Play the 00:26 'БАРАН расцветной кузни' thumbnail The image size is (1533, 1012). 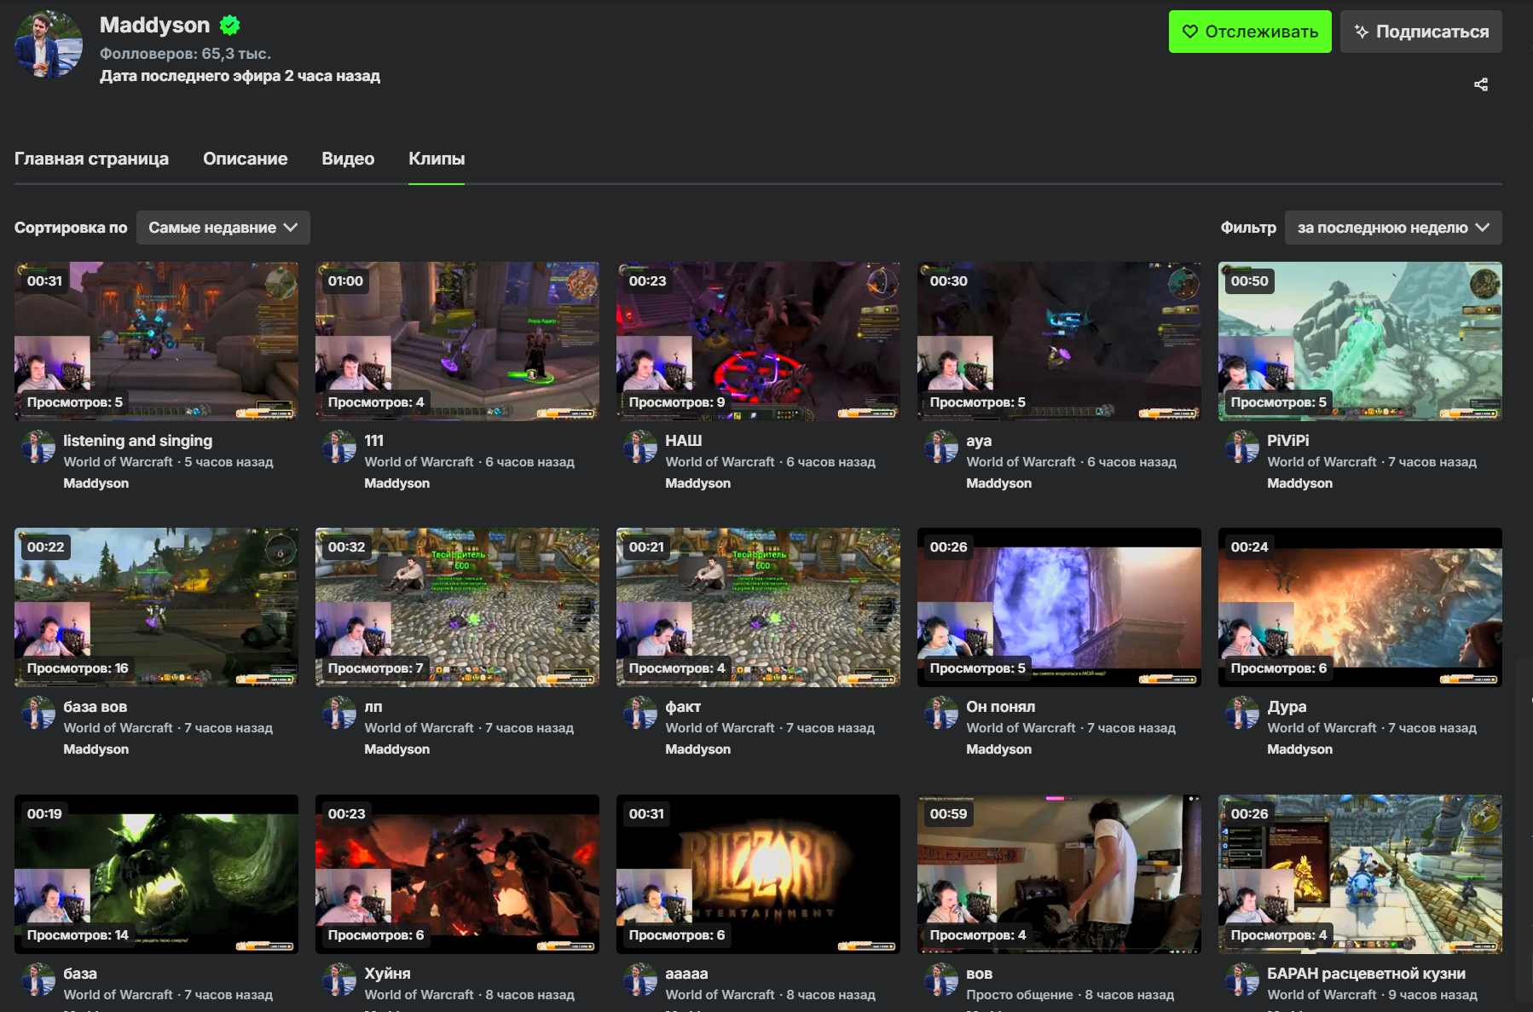[x=1360, y=874]
